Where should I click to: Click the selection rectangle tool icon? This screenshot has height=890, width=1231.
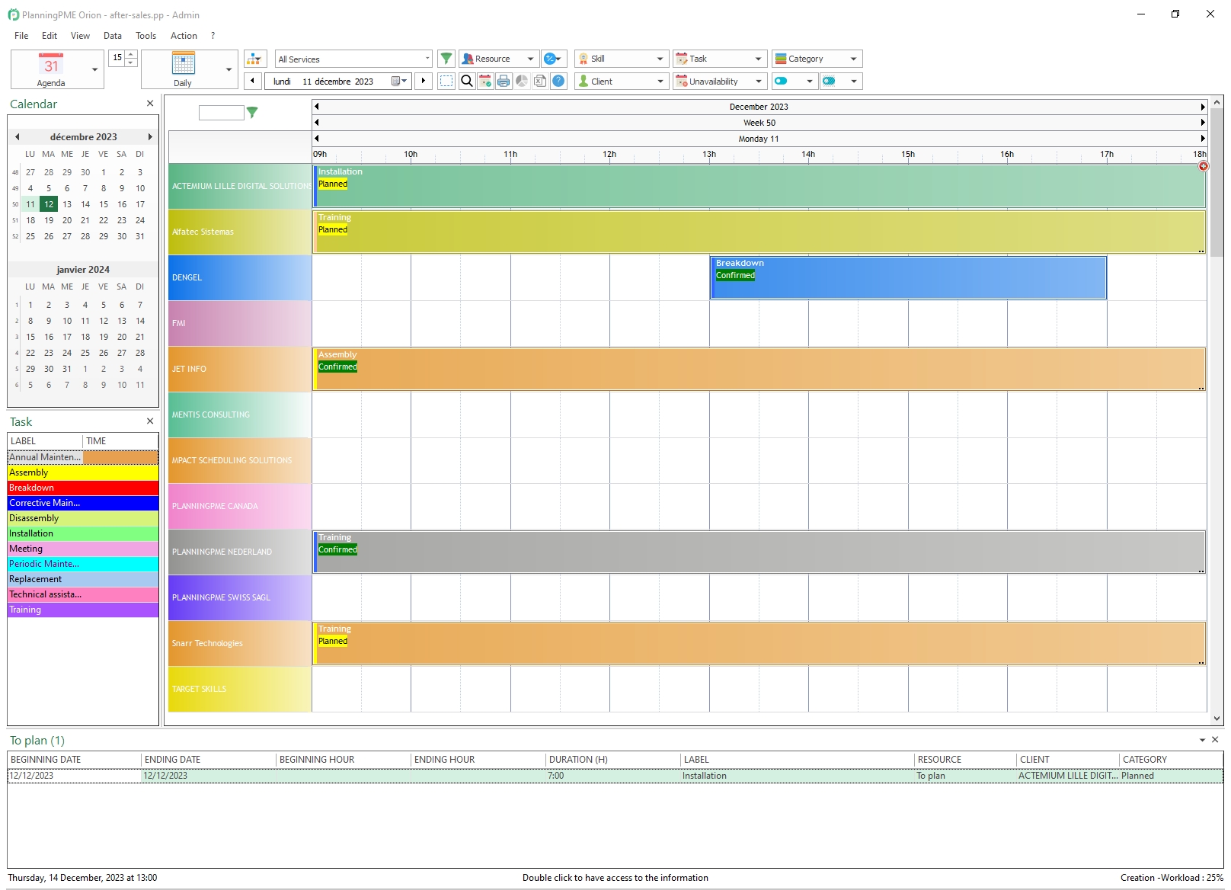[x=446, y=81]
